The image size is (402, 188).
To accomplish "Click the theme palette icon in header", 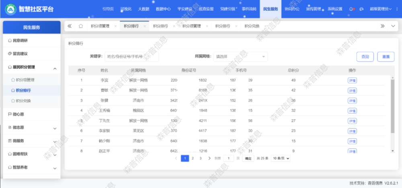I will point(362,9).
